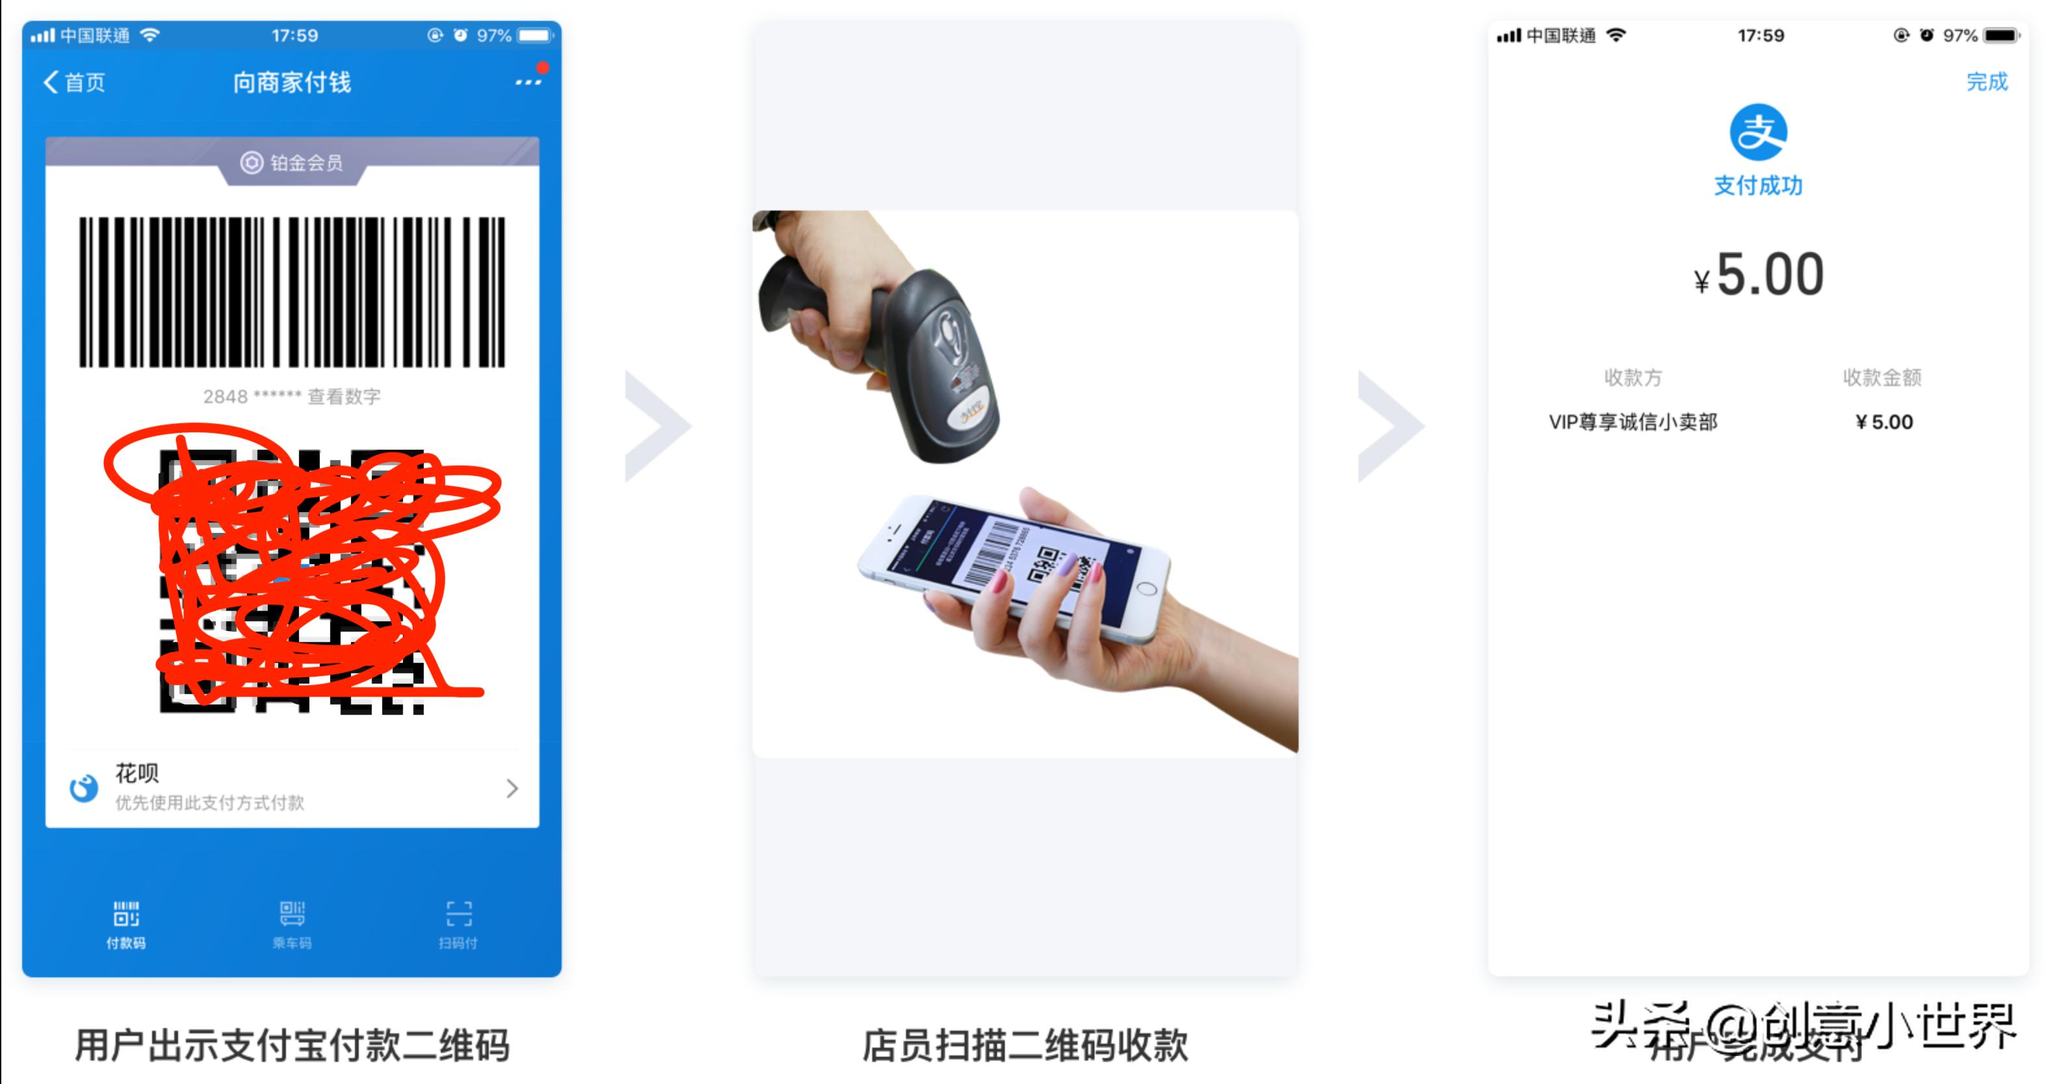Select the 扫码付 (Scan to Pay) tab
The width and height of the screenshot is (2050, 1084).
pyautogui.click(x=461, y=935)
